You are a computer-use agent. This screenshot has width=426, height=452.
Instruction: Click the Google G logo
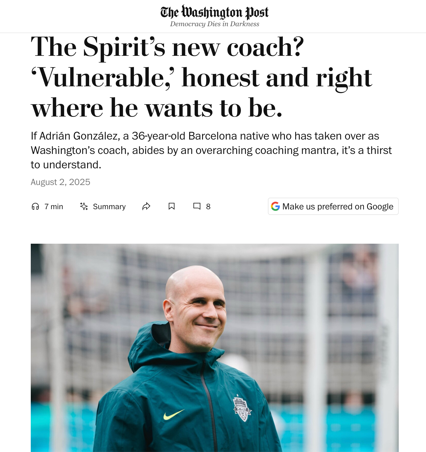[275, 206]
